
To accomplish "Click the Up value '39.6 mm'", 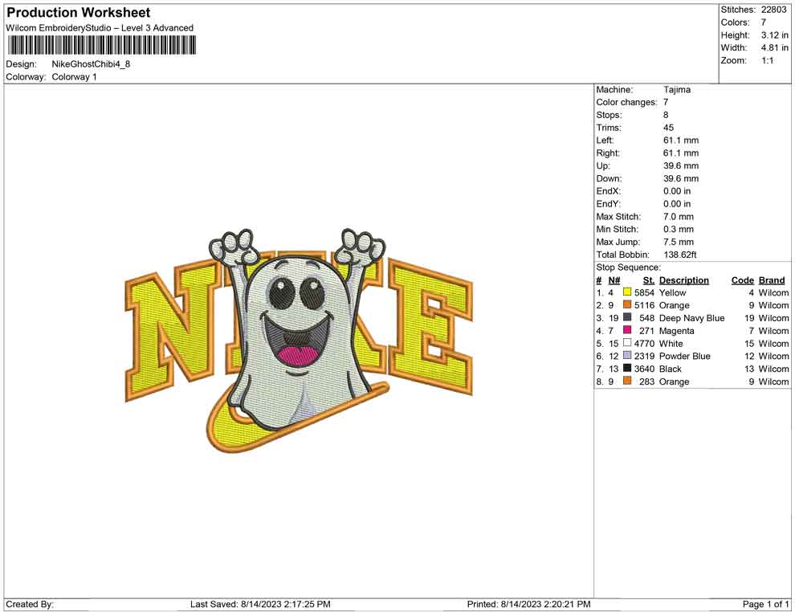I will tap(681, 165).
